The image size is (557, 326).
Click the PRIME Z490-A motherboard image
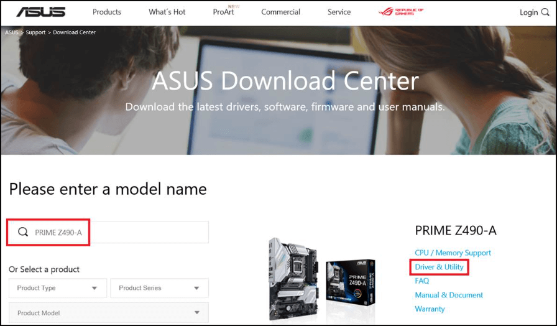point(321,277)
